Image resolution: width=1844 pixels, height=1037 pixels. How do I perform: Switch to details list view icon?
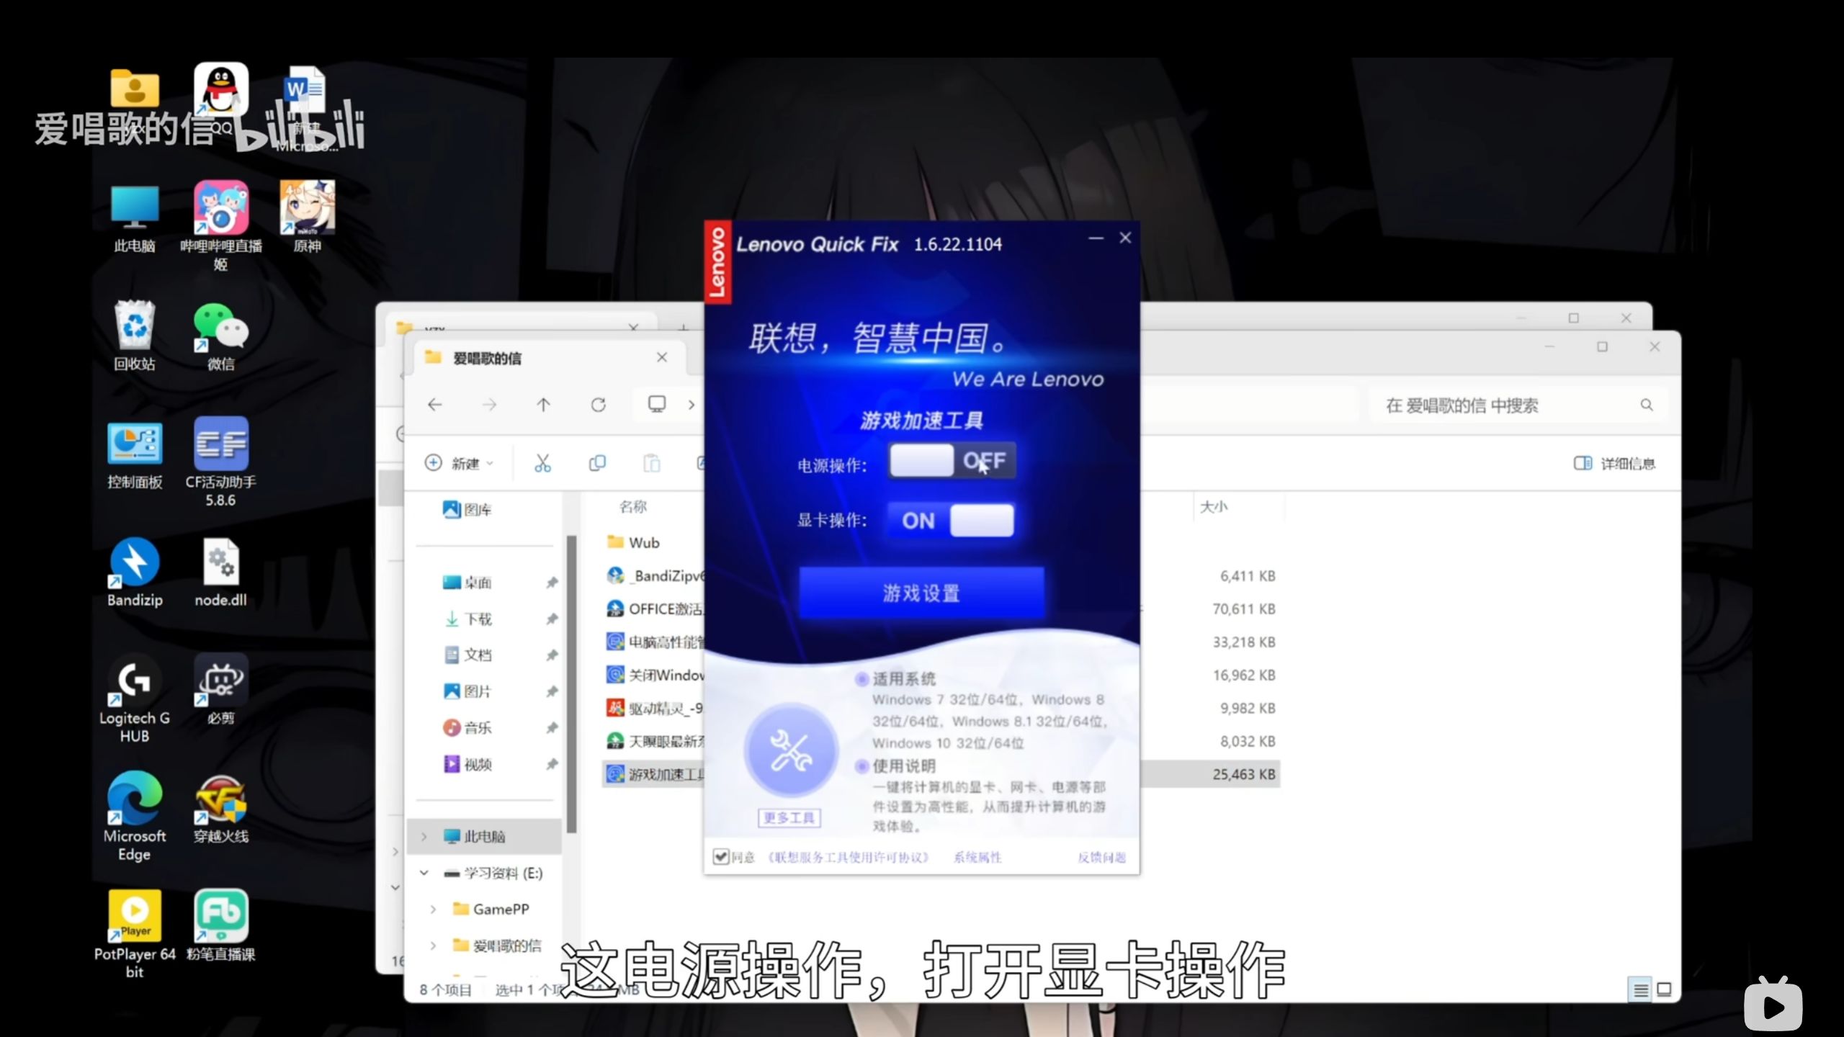1640,990
